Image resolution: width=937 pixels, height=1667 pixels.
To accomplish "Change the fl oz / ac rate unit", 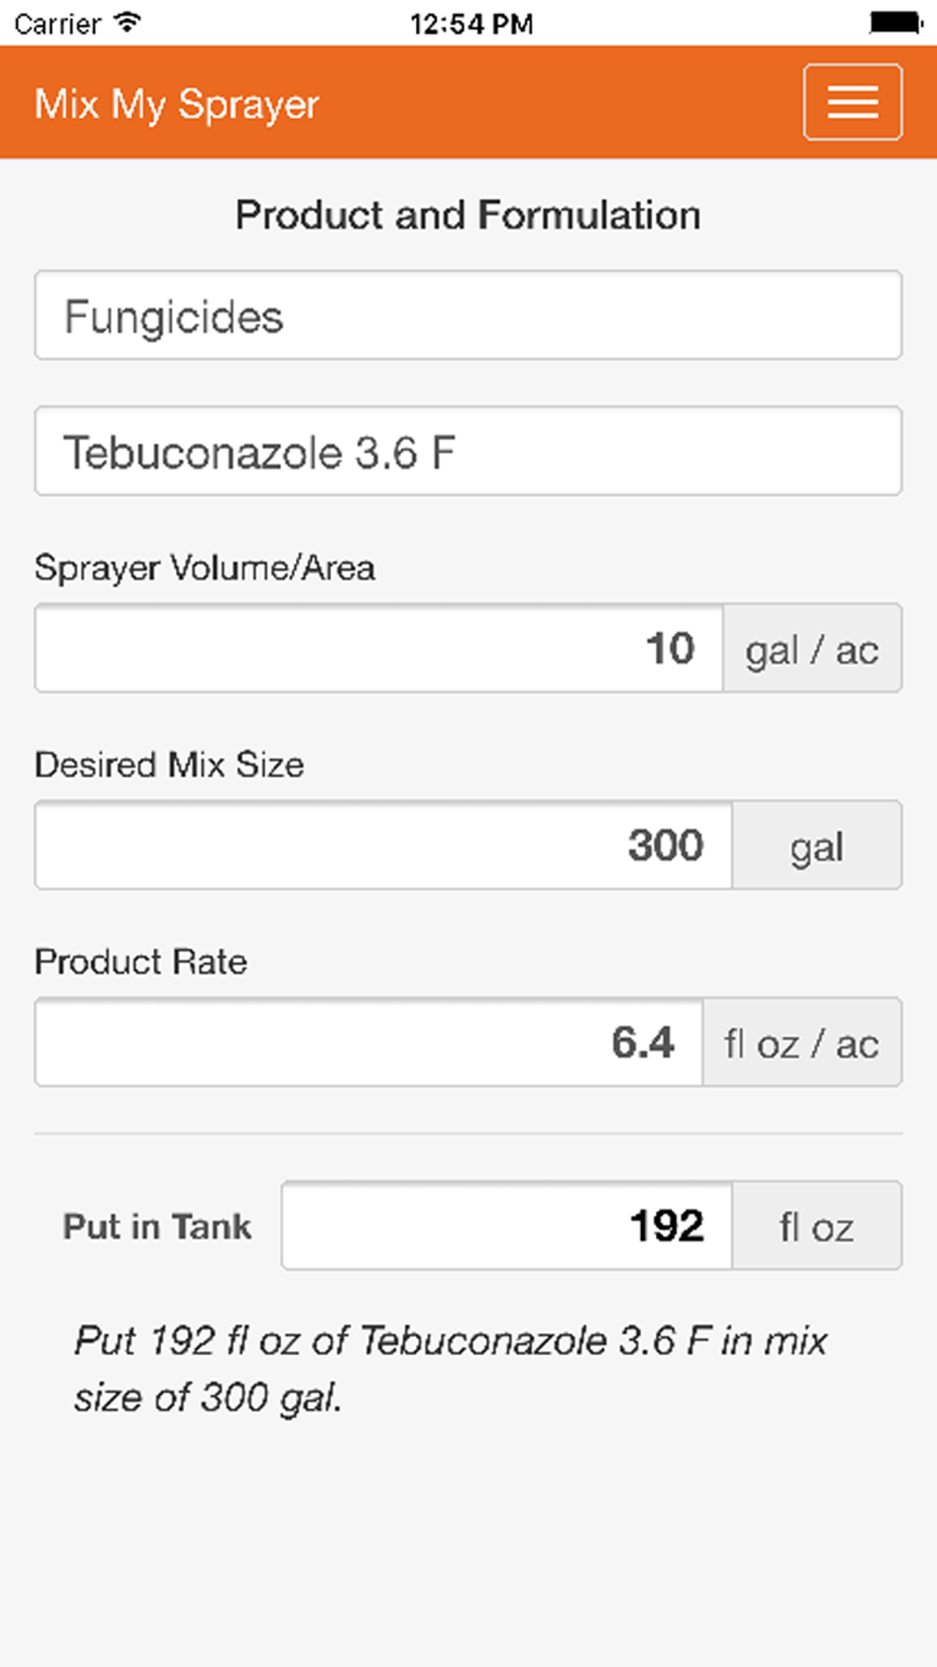I will pyautogui.click(x=801, y=1043).
